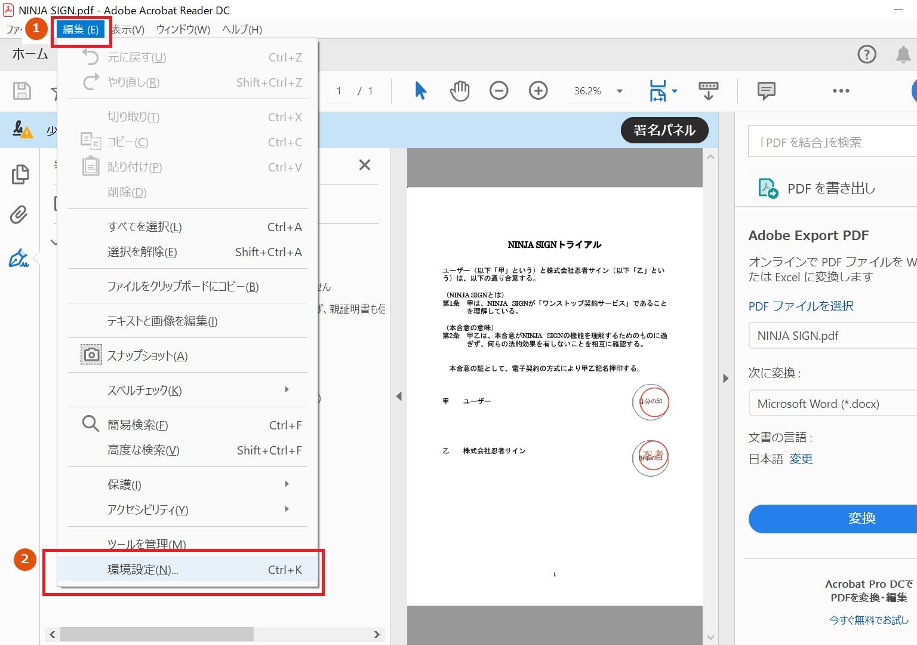Open the Microsoft Word (*.docx) format dropdown
The image size is (917, 645).
pos(833,404)
